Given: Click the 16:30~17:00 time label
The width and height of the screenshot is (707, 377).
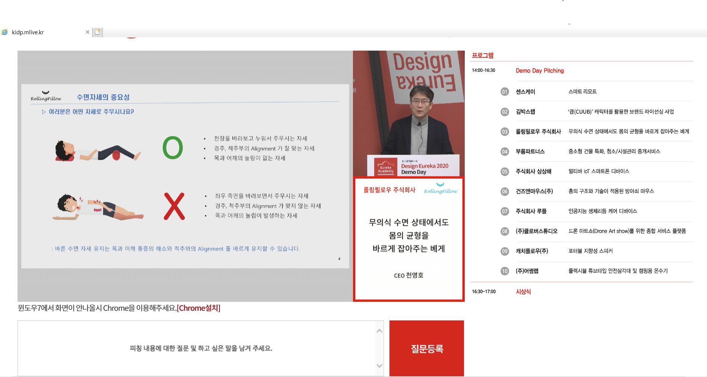Looking at the screenshot, I should pos(484,291).
